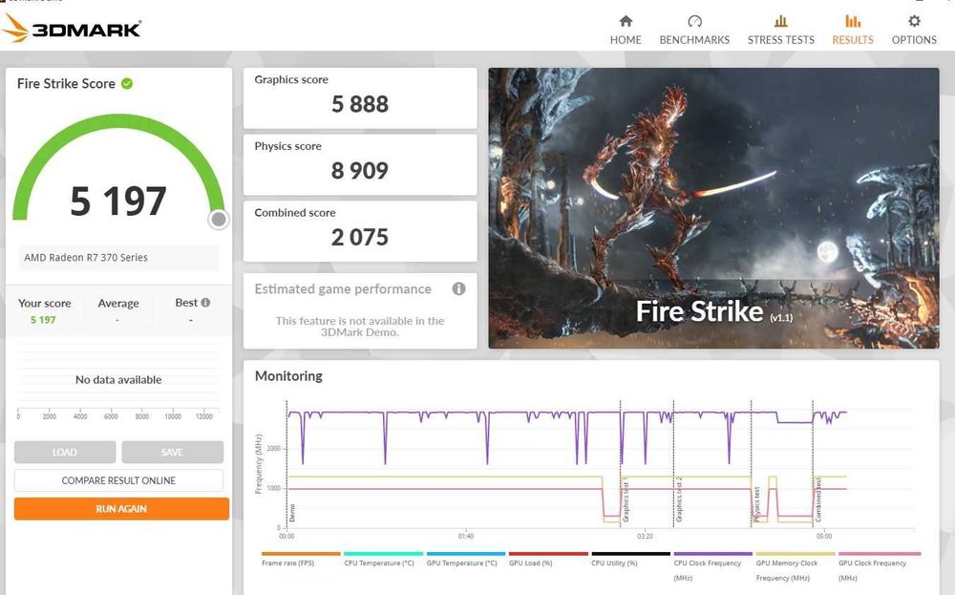Toggle GPU Load (%) legend entry
955x595 pixels.
tap(548, 559)
